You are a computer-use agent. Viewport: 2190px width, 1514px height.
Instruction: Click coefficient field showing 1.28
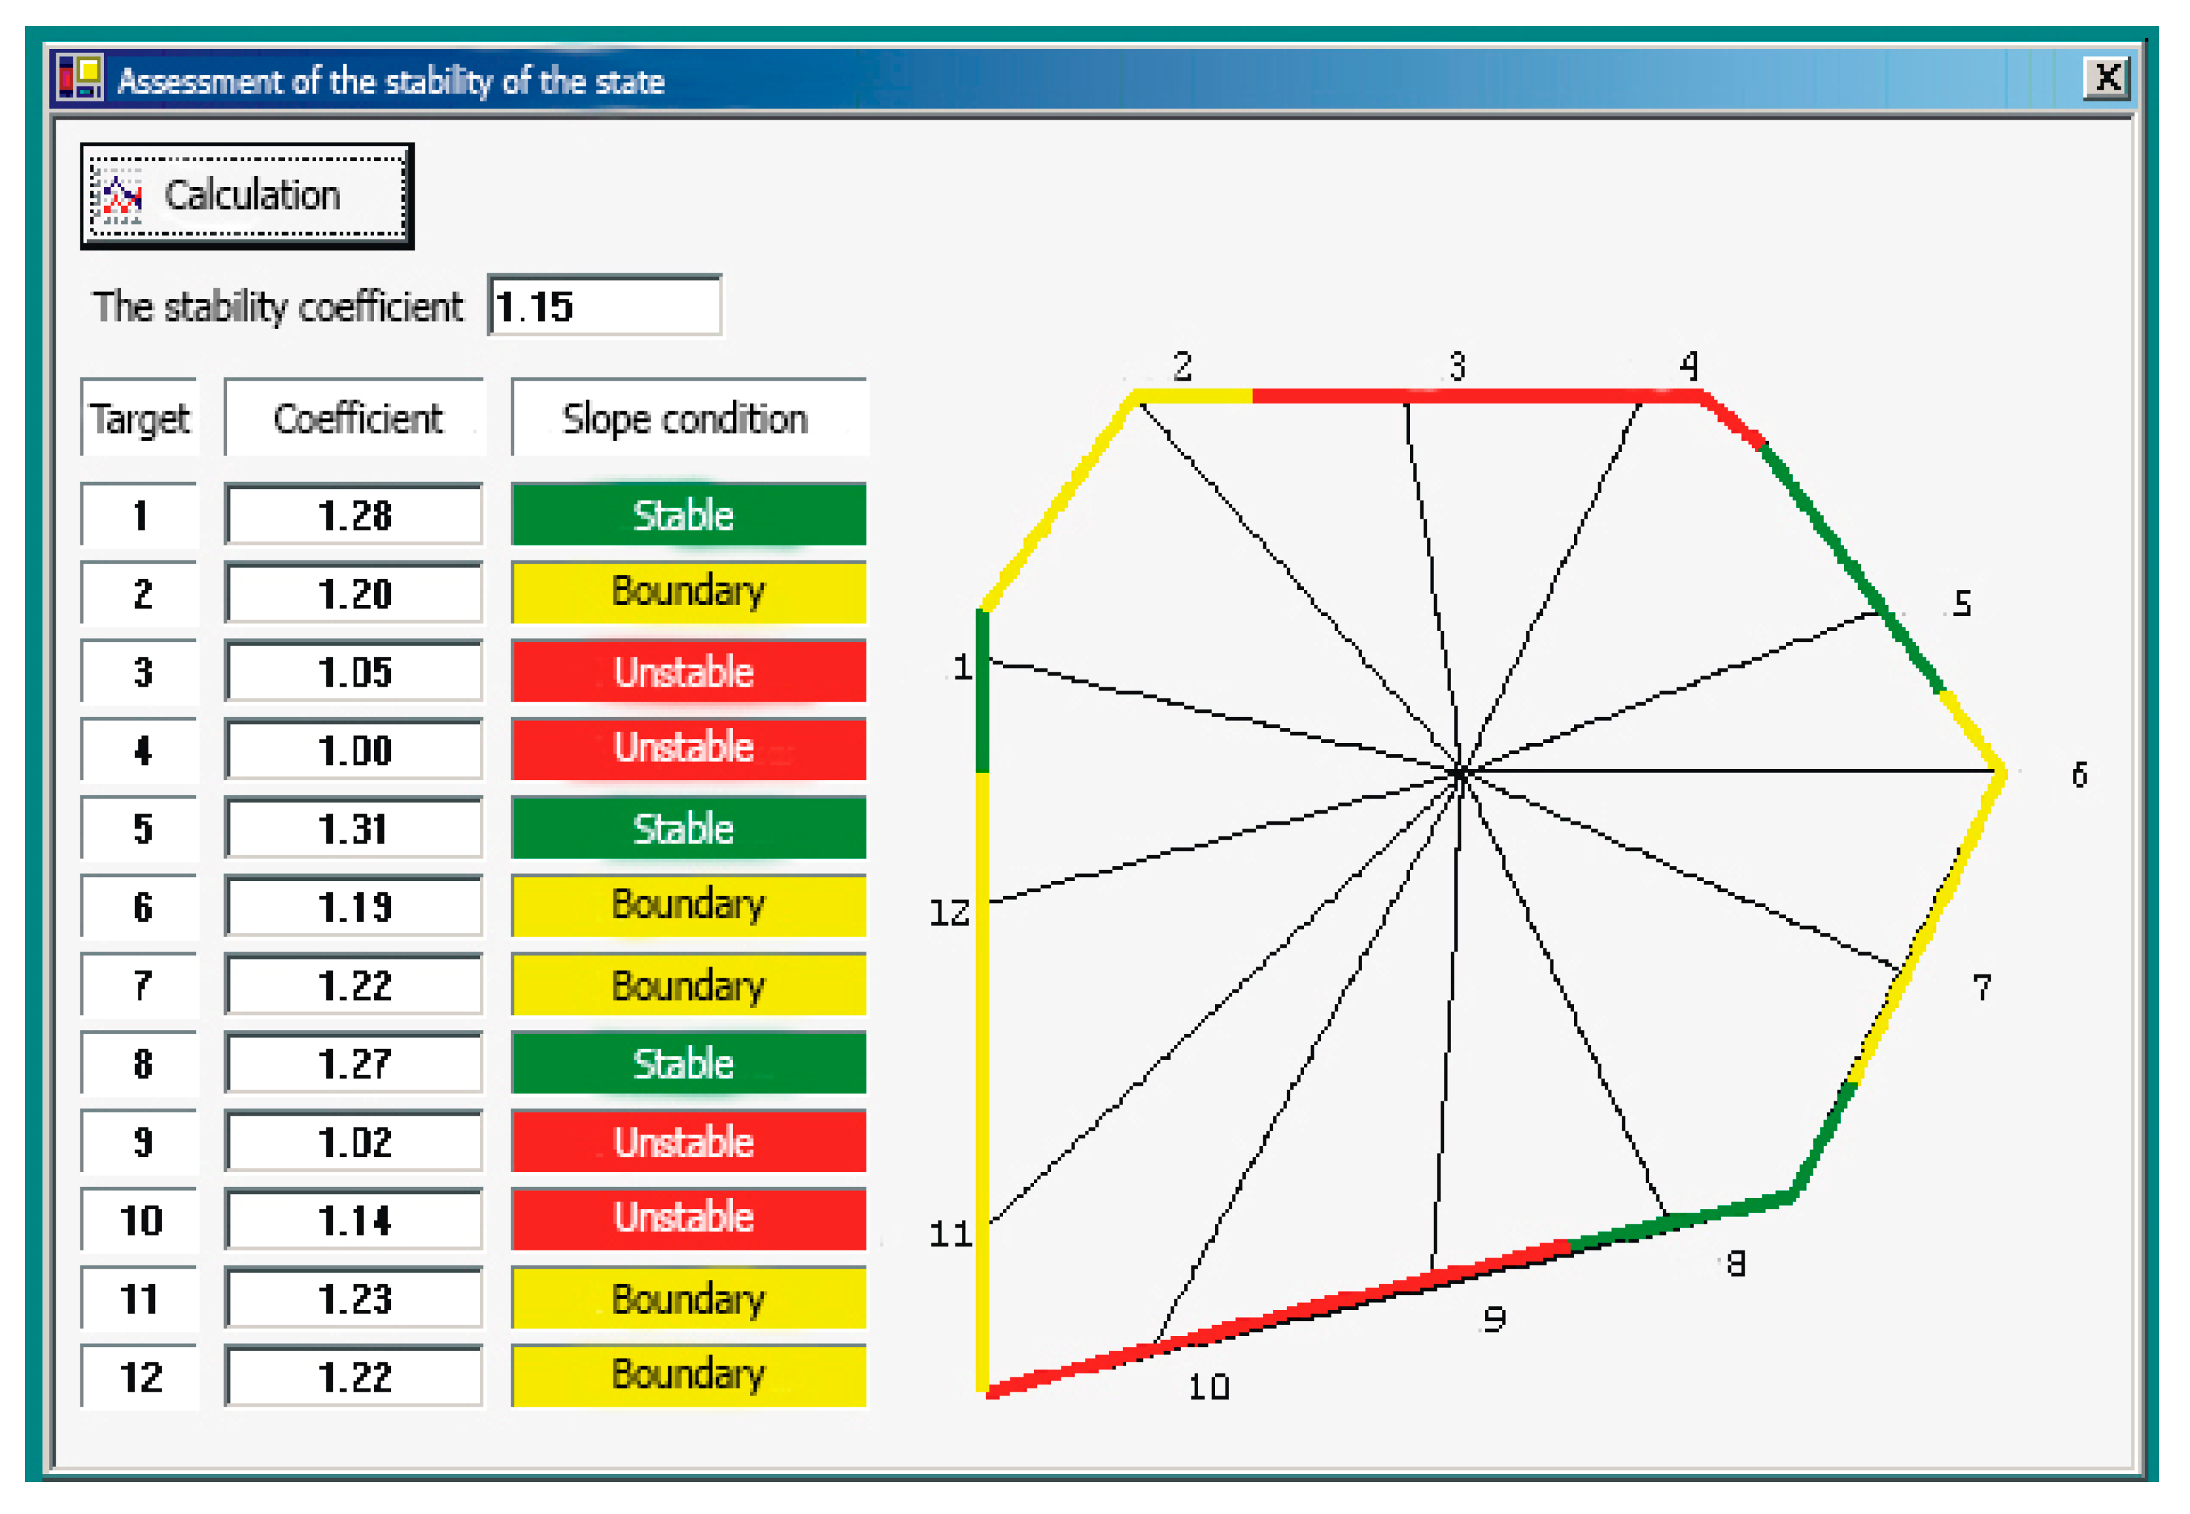point(354,515)
